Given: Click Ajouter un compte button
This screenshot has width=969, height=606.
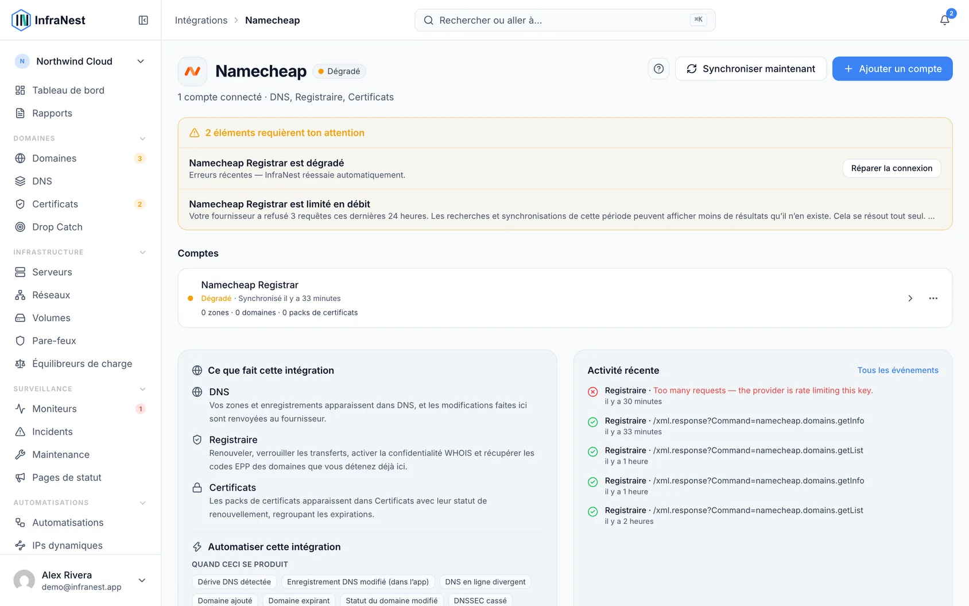Looking at the screenshot, I should [893, 69].
